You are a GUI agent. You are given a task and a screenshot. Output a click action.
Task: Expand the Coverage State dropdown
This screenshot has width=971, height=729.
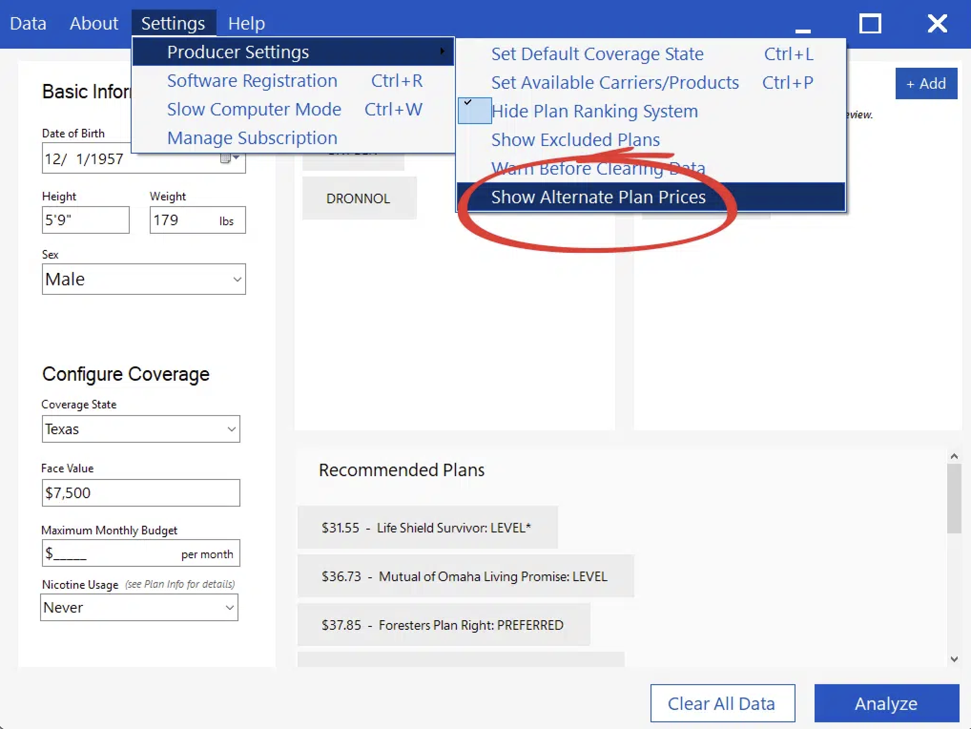tap(231, 429)
